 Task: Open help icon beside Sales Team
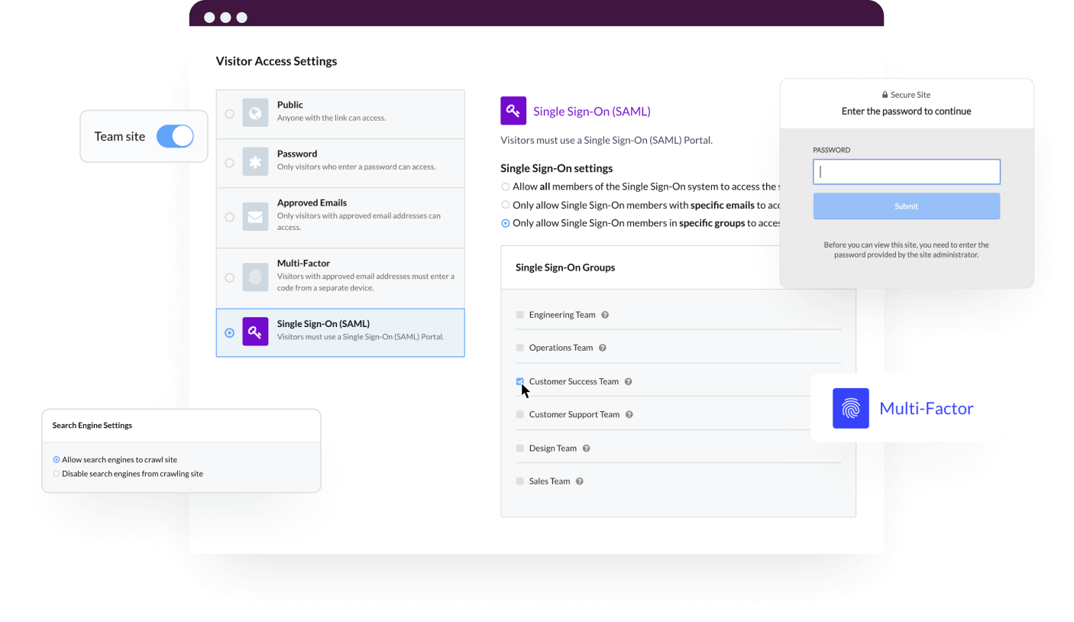(580, 481)
